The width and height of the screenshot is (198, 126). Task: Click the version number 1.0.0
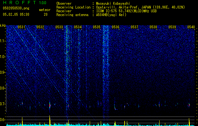click(42, 3)
